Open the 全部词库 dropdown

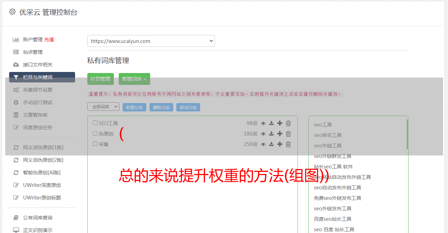coord(103,107)
